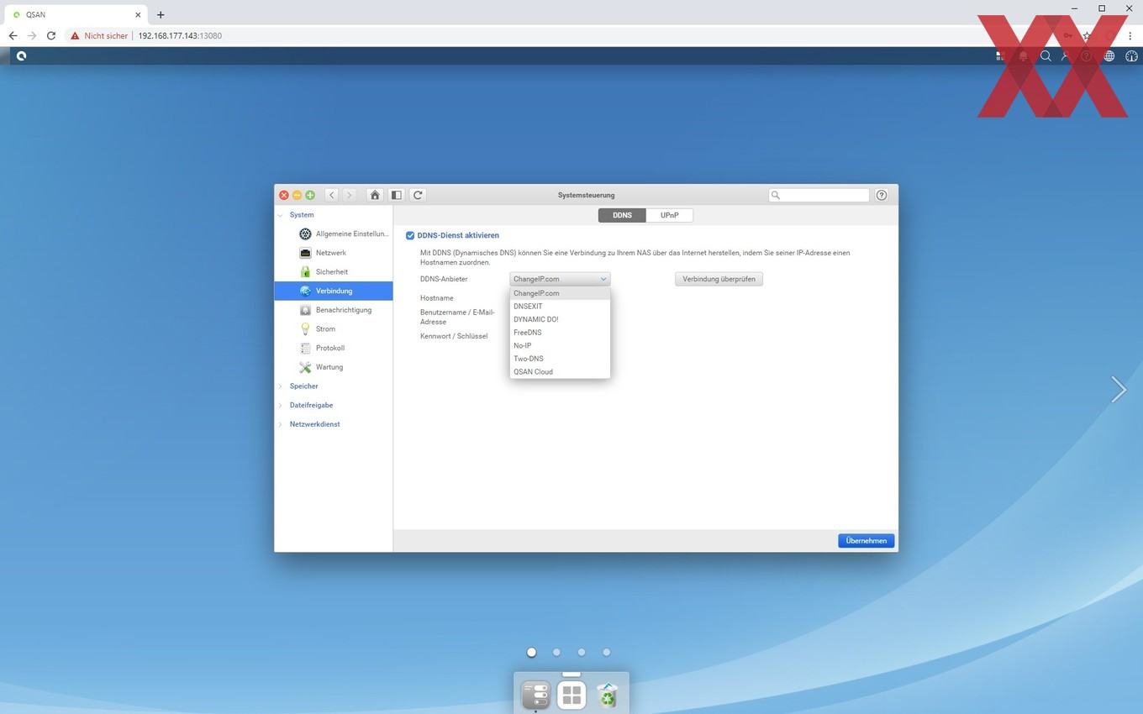The width and height of the screenshot is (1143, 714).
Task: Go back with the left arrow button
Action: pyautogui.click(x=332, y=195)
